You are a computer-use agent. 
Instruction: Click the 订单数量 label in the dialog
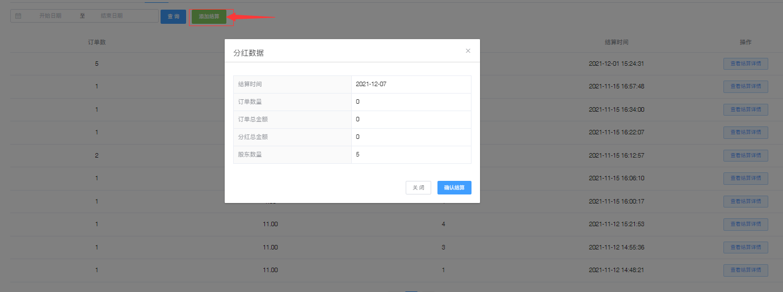pos(250,101)
